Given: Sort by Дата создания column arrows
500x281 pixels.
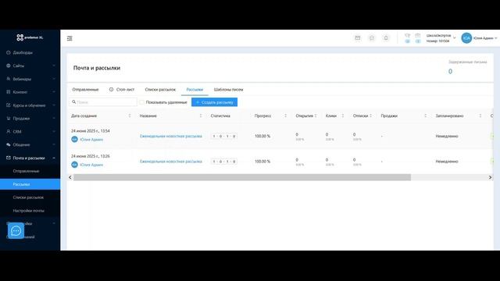Looking at the screenshot, I should [130, 116].
